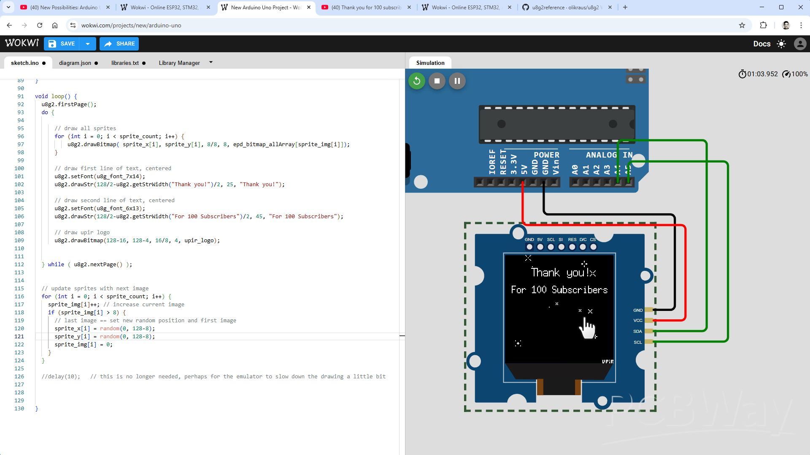Stop the running simulation
The width and height of the screenshot is (810, 455).
pyautogui.click(x=437, y=81)
